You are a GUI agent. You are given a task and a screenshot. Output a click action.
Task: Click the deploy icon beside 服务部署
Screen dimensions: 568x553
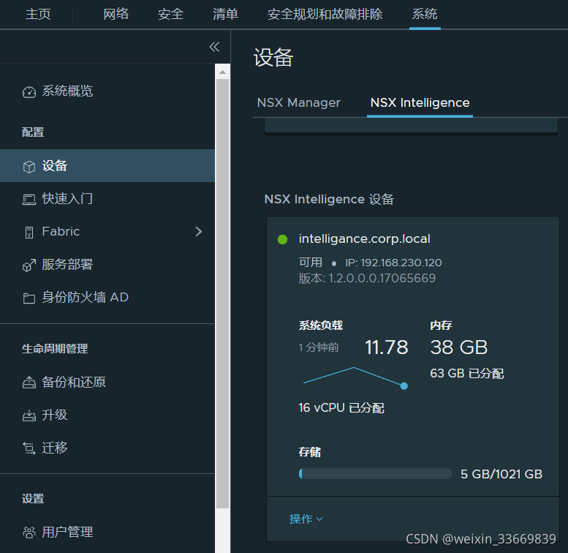click(x=29, y=266)
